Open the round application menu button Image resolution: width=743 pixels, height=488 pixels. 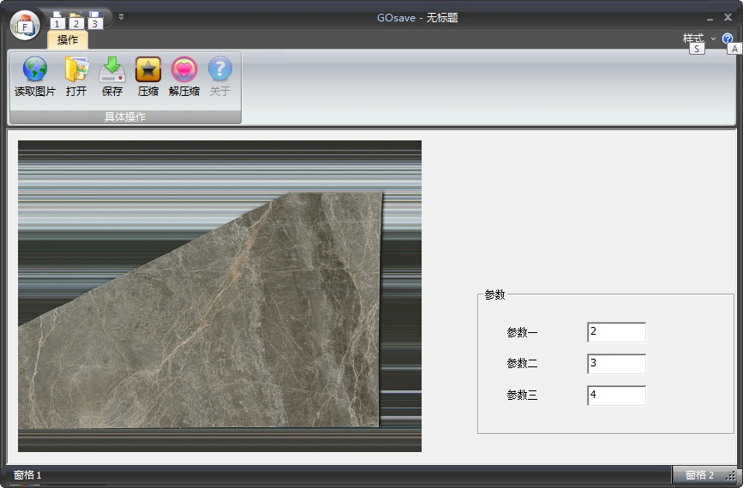click(25, 26)
